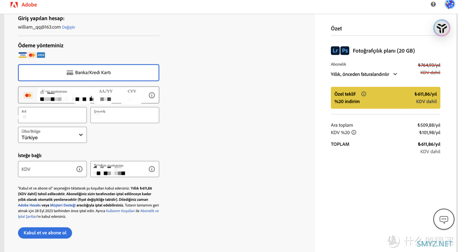
Task: Click the Lightroom Lr product icon
Action: pyautogui.click(x=335, y=50)
